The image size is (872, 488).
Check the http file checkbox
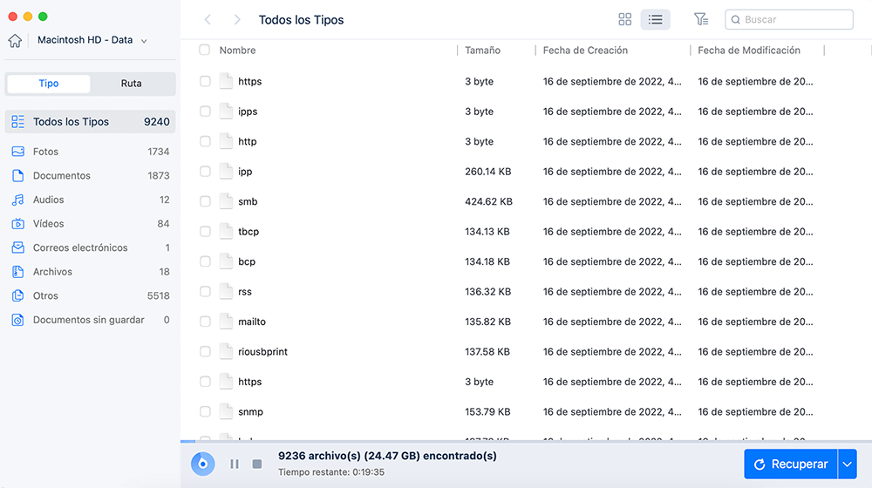coord(205,141)
